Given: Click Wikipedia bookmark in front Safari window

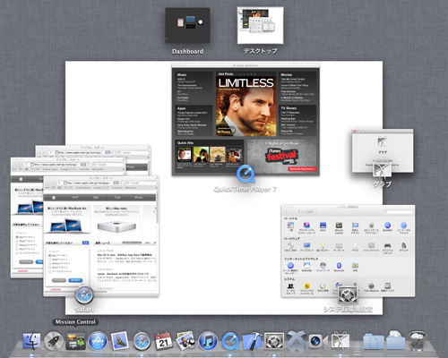Looking at the screenshot, I should point(130,188).
